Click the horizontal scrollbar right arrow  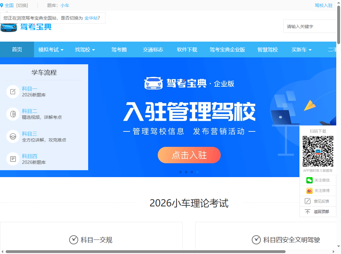pos(334,251)
